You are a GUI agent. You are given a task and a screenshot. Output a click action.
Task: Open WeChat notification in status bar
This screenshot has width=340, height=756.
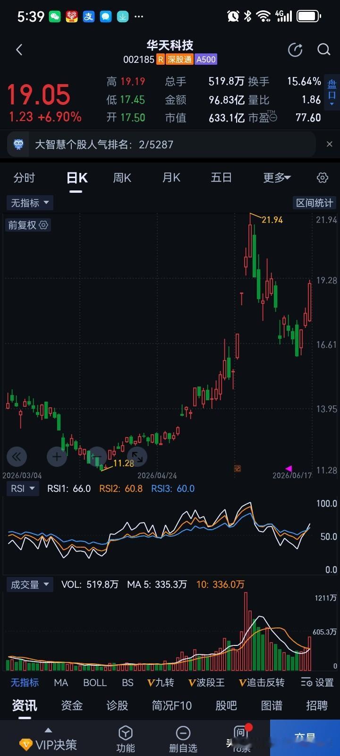tap(55, 17)
